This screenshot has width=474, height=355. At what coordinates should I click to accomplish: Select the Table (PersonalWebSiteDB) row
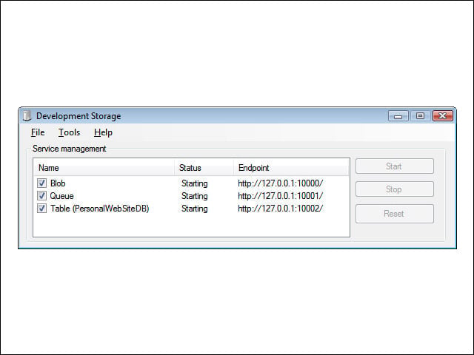(191, 209)
